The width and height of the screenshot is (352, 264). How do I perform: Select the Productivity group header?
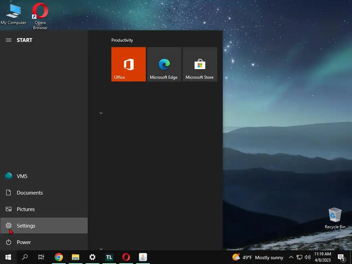pos(122,40)
